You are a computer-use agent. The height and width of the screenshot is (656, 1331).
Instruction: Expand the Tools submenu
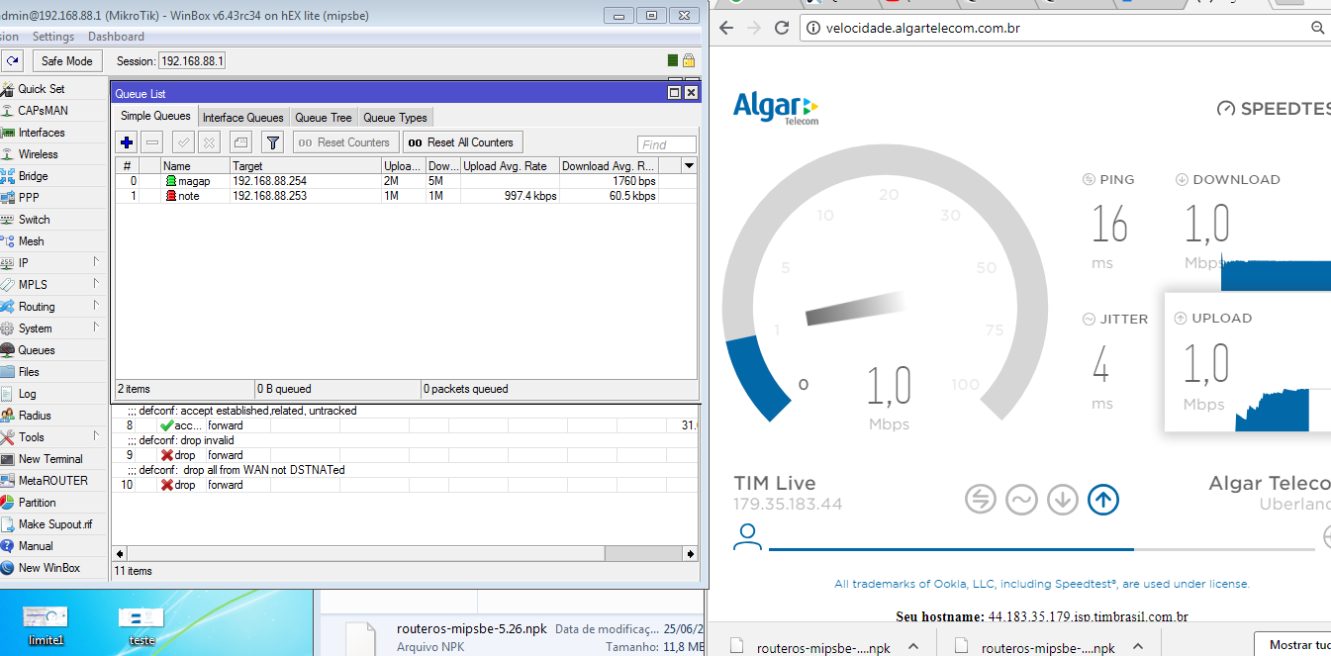click(x=96, y=436)
